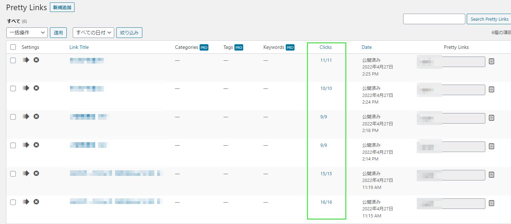The height and width of the screenshot is (224, 511).
Task: Select the すべて (6) filter link
Action: [x=17, y=21]
